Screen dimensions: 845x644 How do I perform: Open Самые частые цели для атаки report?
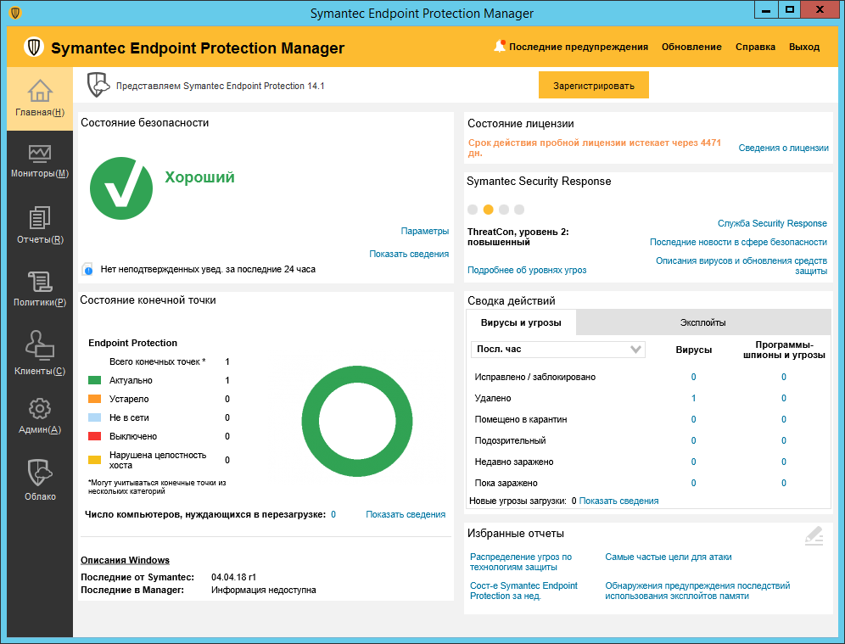(x=669, y=557)
